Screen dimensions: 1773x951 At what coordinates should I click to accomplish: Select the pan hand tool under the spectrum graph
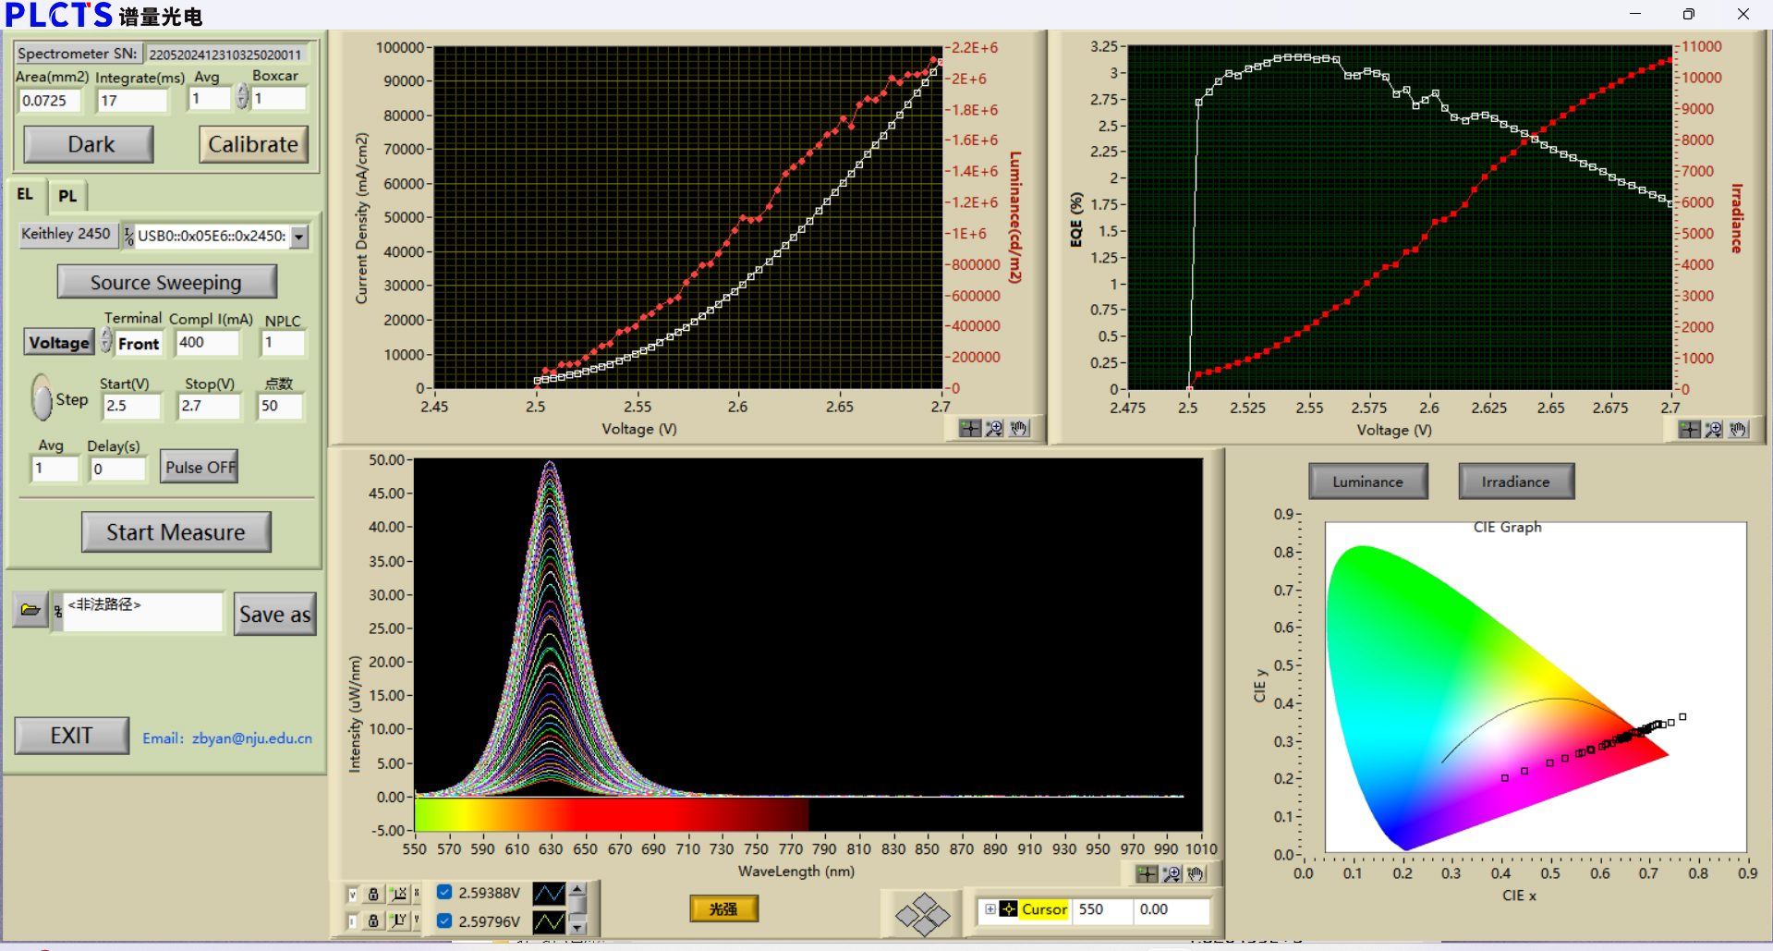point(1196,874)
